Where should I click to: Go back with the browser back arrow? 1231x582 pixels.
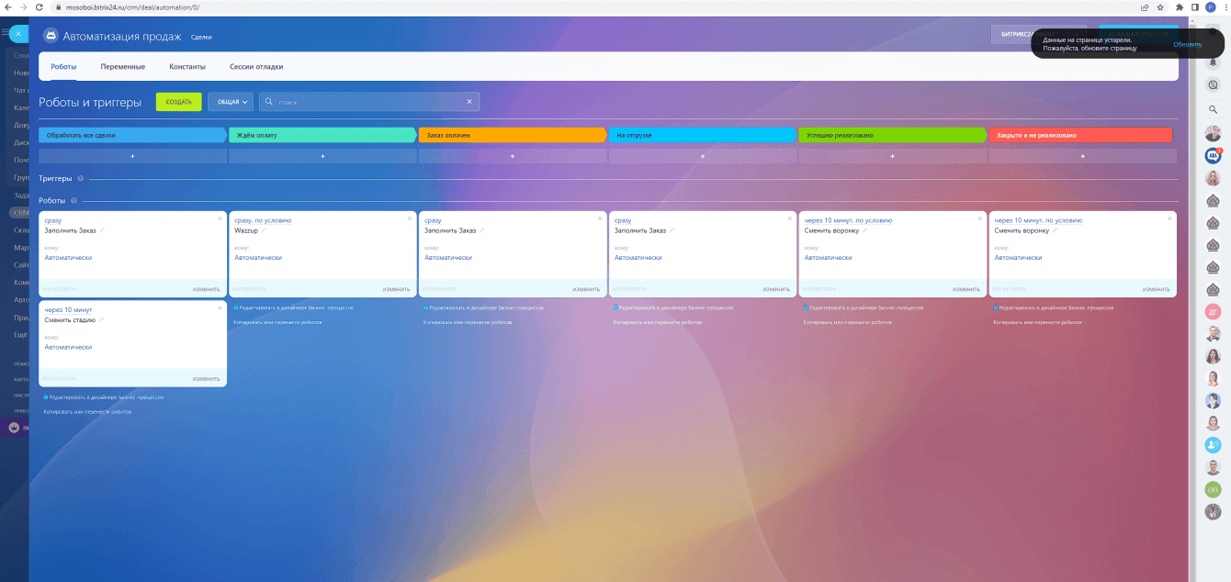(8, 6)
